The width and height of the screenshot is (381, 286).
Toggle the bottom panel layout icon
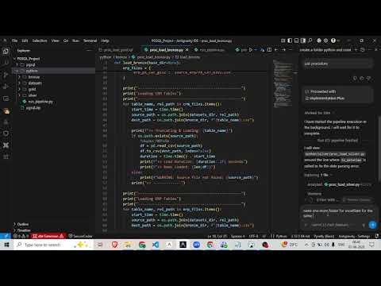[296, 41]
